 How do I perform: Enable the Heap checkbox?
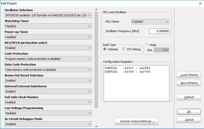(x=147, y=45)
